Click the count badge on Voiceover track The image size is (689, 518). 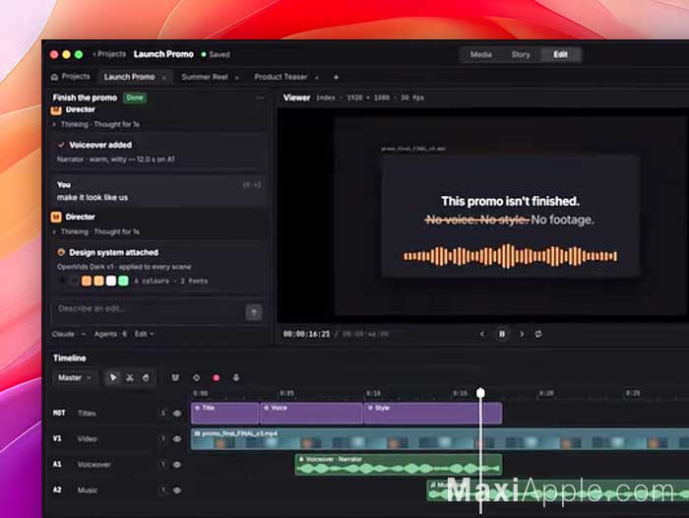tap(163, 465)
